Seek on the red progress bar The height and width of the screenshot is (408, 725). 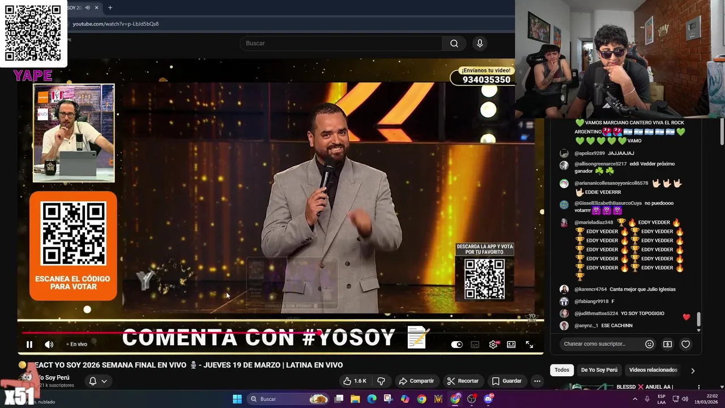pos(170,333)
